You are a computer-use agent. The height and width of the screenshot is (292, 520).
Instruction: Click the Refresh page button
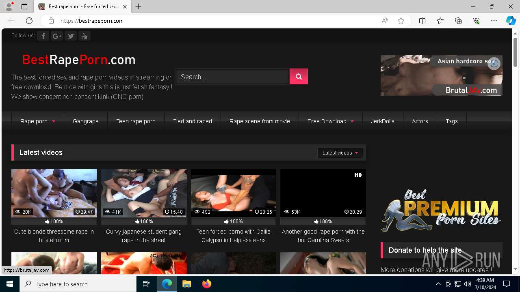pyautogui.click(x=29, y=21)
